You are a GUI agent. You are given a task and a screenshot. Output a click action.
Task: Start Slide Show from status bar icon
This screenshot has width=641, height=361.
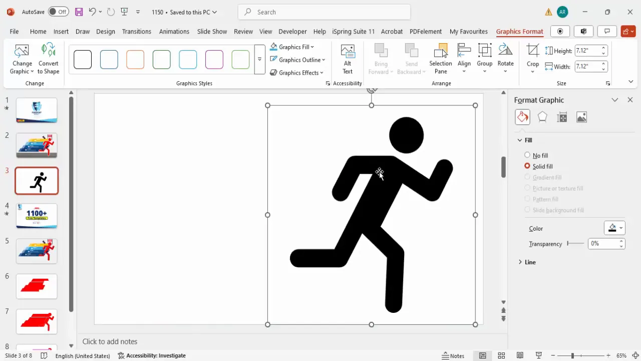point(539,355)
